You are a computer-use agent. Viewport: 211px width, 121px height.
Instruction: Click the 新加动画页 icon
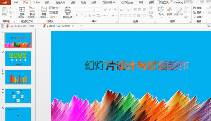click(x=32, y=10)
